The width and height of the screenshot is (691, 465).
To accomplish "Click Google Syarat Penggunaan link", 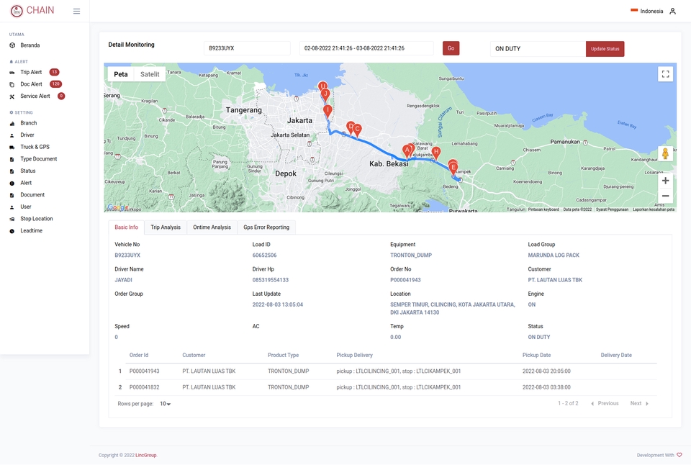I will (x=612, y=209).
